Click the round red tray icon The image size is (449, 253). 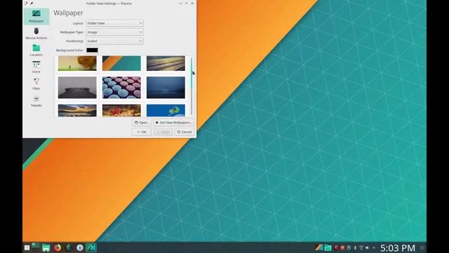click(337, 247)
